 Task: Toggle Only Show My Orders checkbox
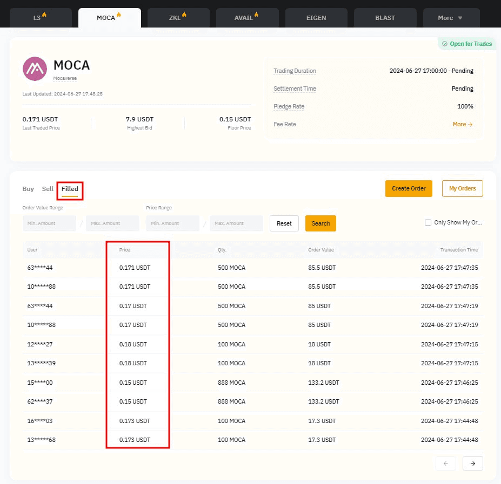(428, 223)
